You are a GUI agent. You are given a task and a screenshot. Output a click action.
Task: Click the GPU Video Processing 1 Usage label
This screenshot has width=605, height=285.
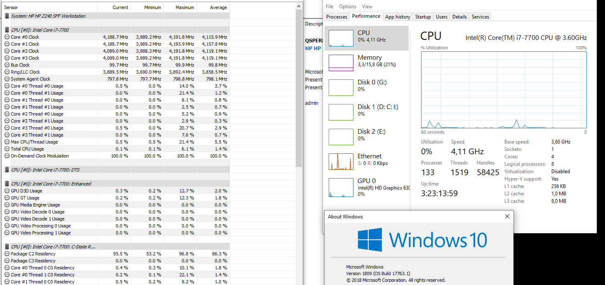(x=41, y=233)
